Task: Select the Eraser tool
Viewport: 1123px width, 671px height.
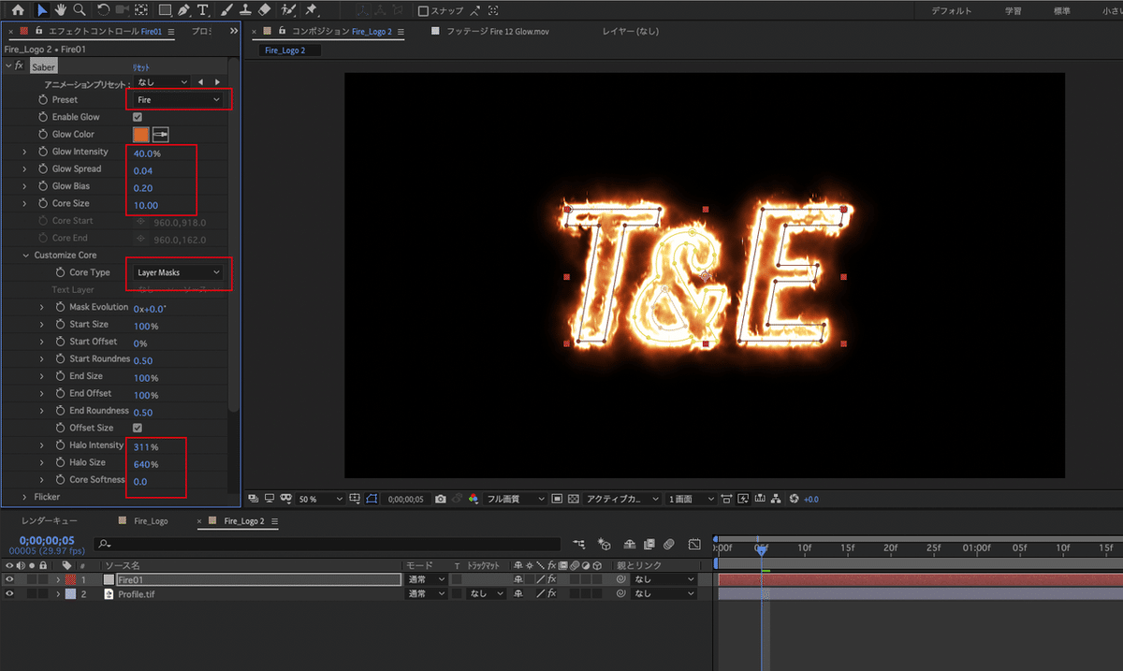Action: (264, 10)
